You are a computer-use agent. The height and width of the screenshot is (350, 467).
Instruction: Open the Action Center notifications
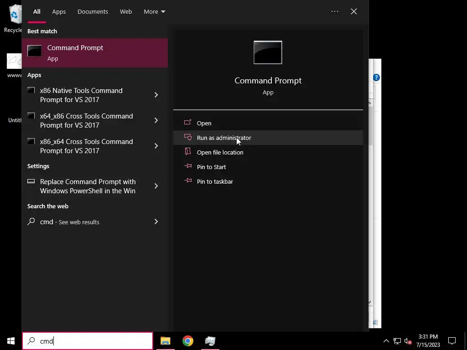click(x=452, y=341)
